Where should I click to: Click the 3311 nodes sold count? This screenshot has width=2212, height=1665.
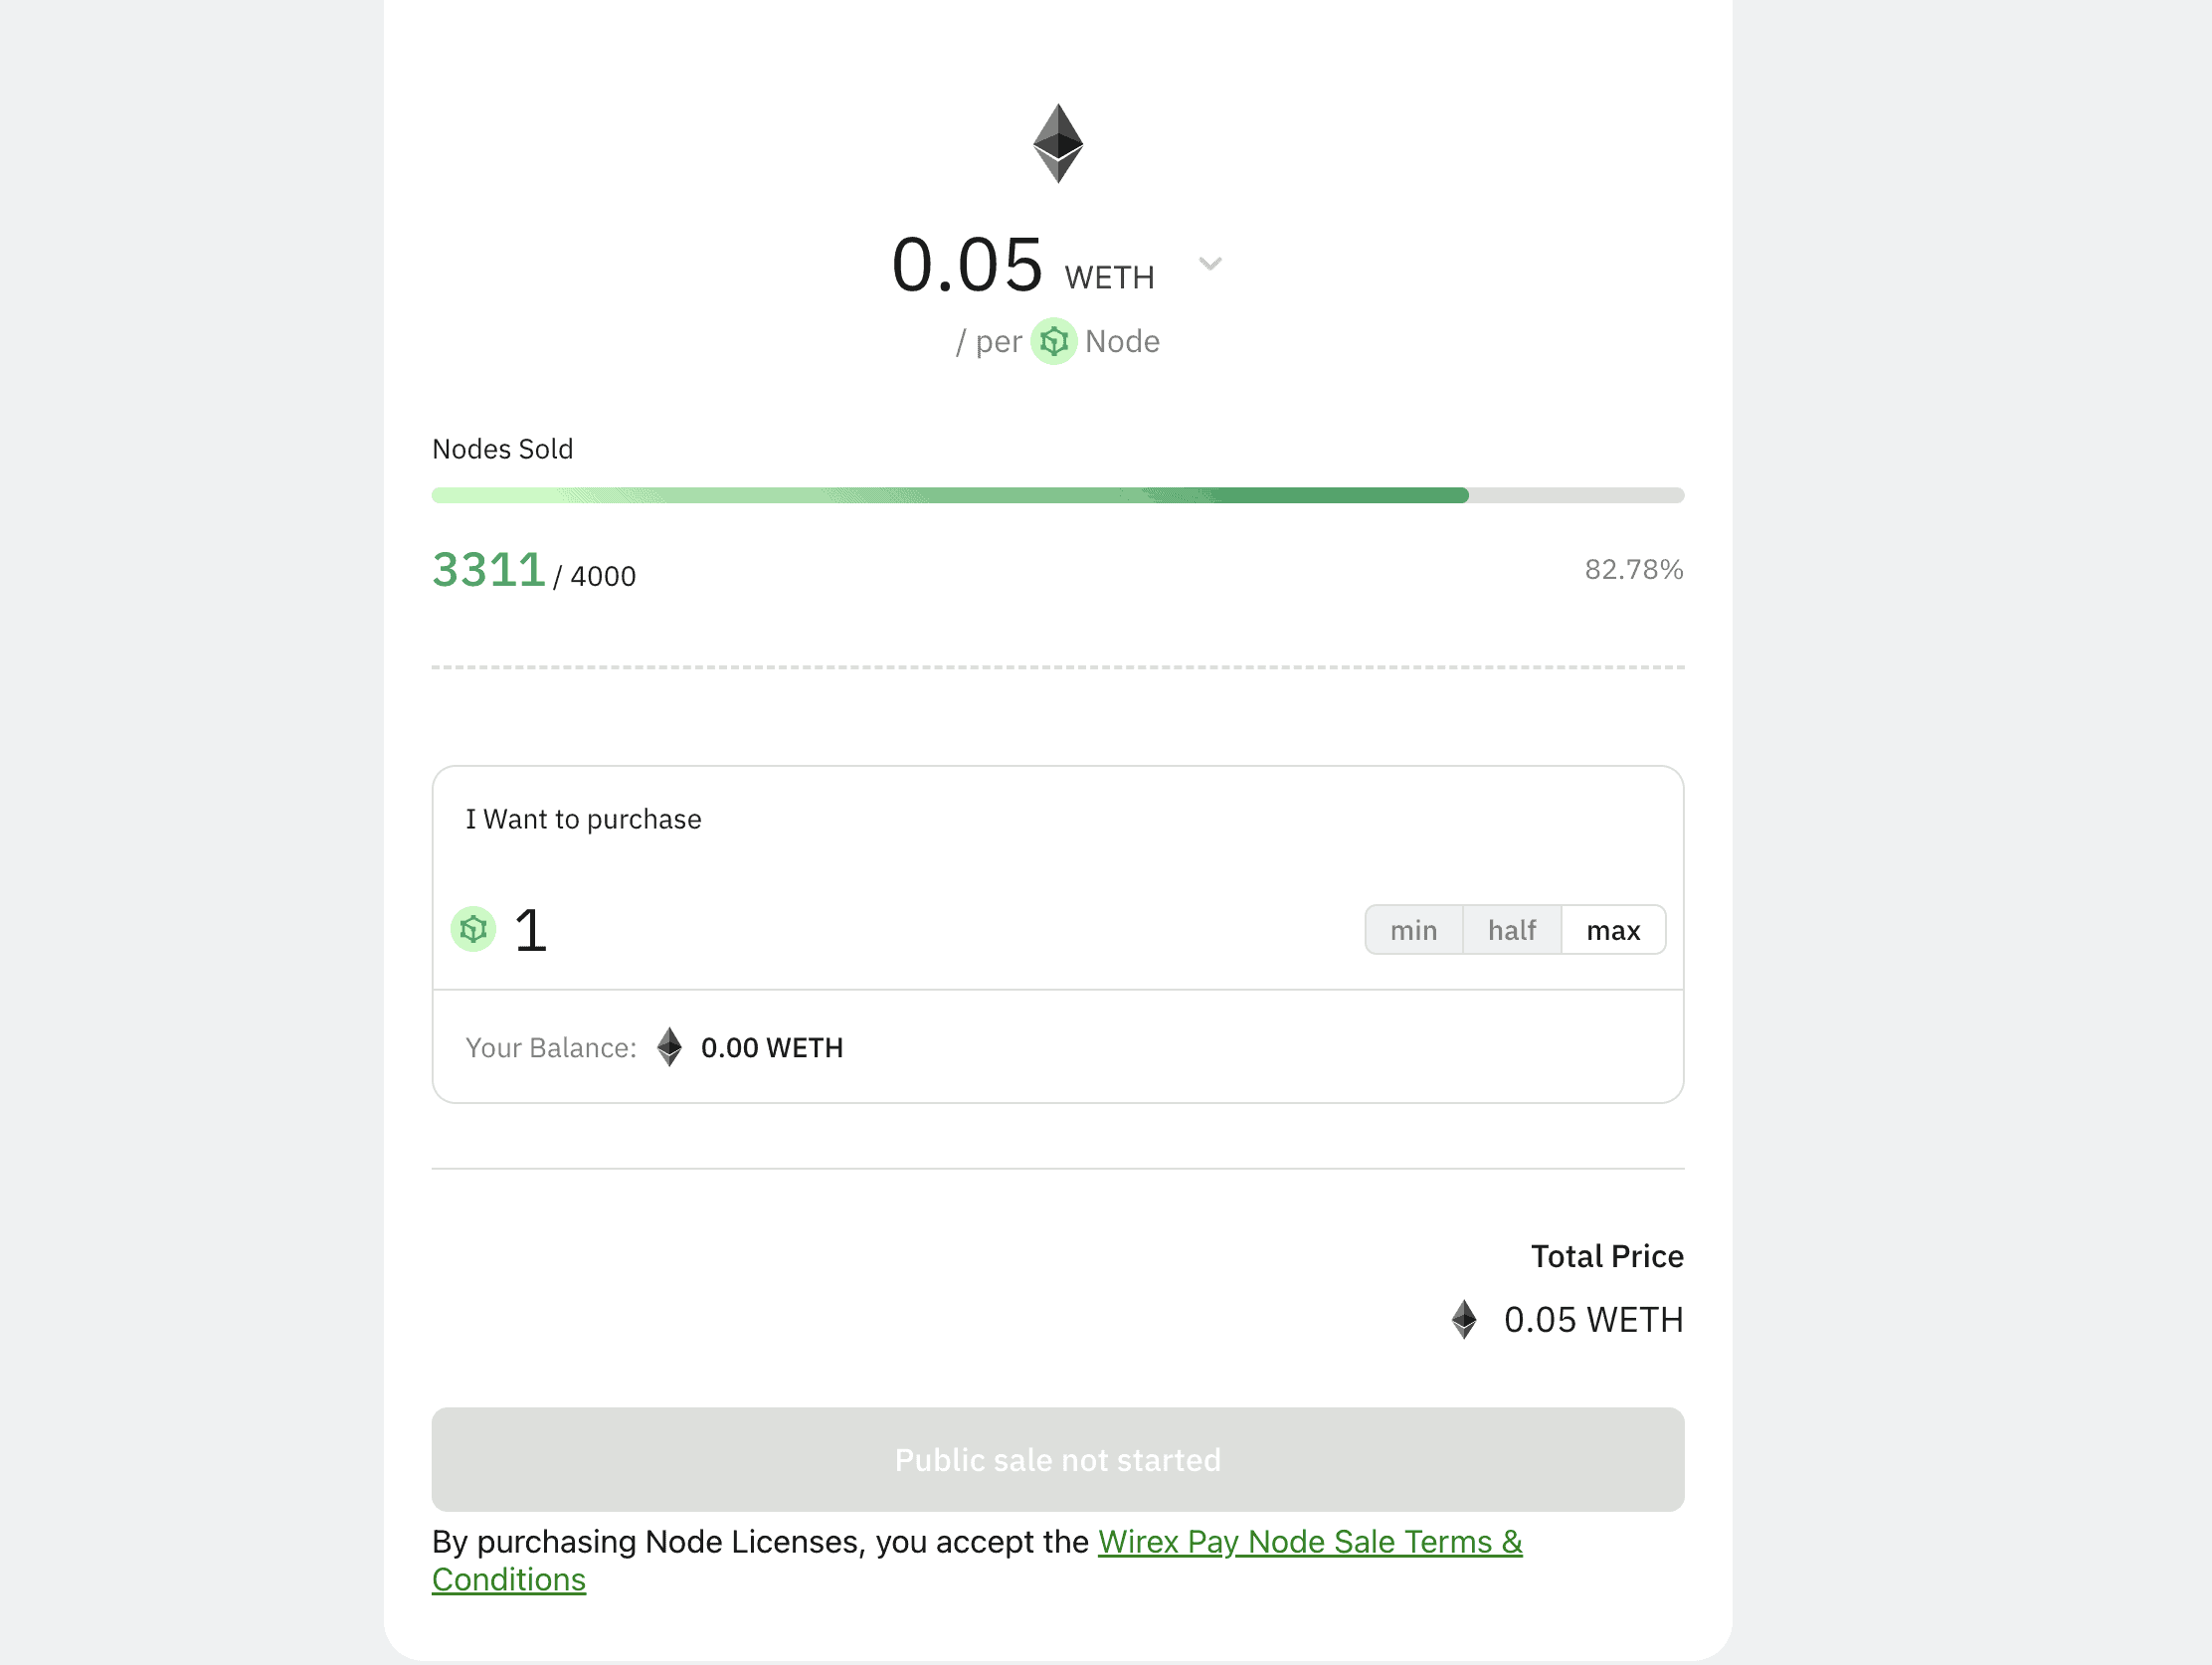tap(488, 570)
